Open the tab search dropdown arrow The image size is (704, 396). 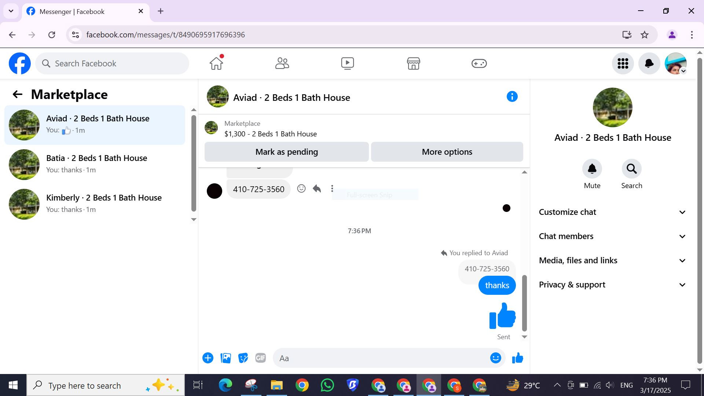11,11
